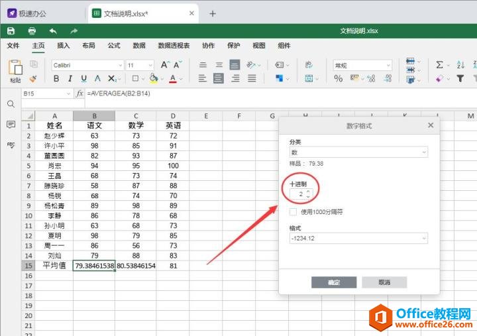Switch to the 保护 tab
Image resolution: width=477 pixels, height=336 pixels.
234,46
